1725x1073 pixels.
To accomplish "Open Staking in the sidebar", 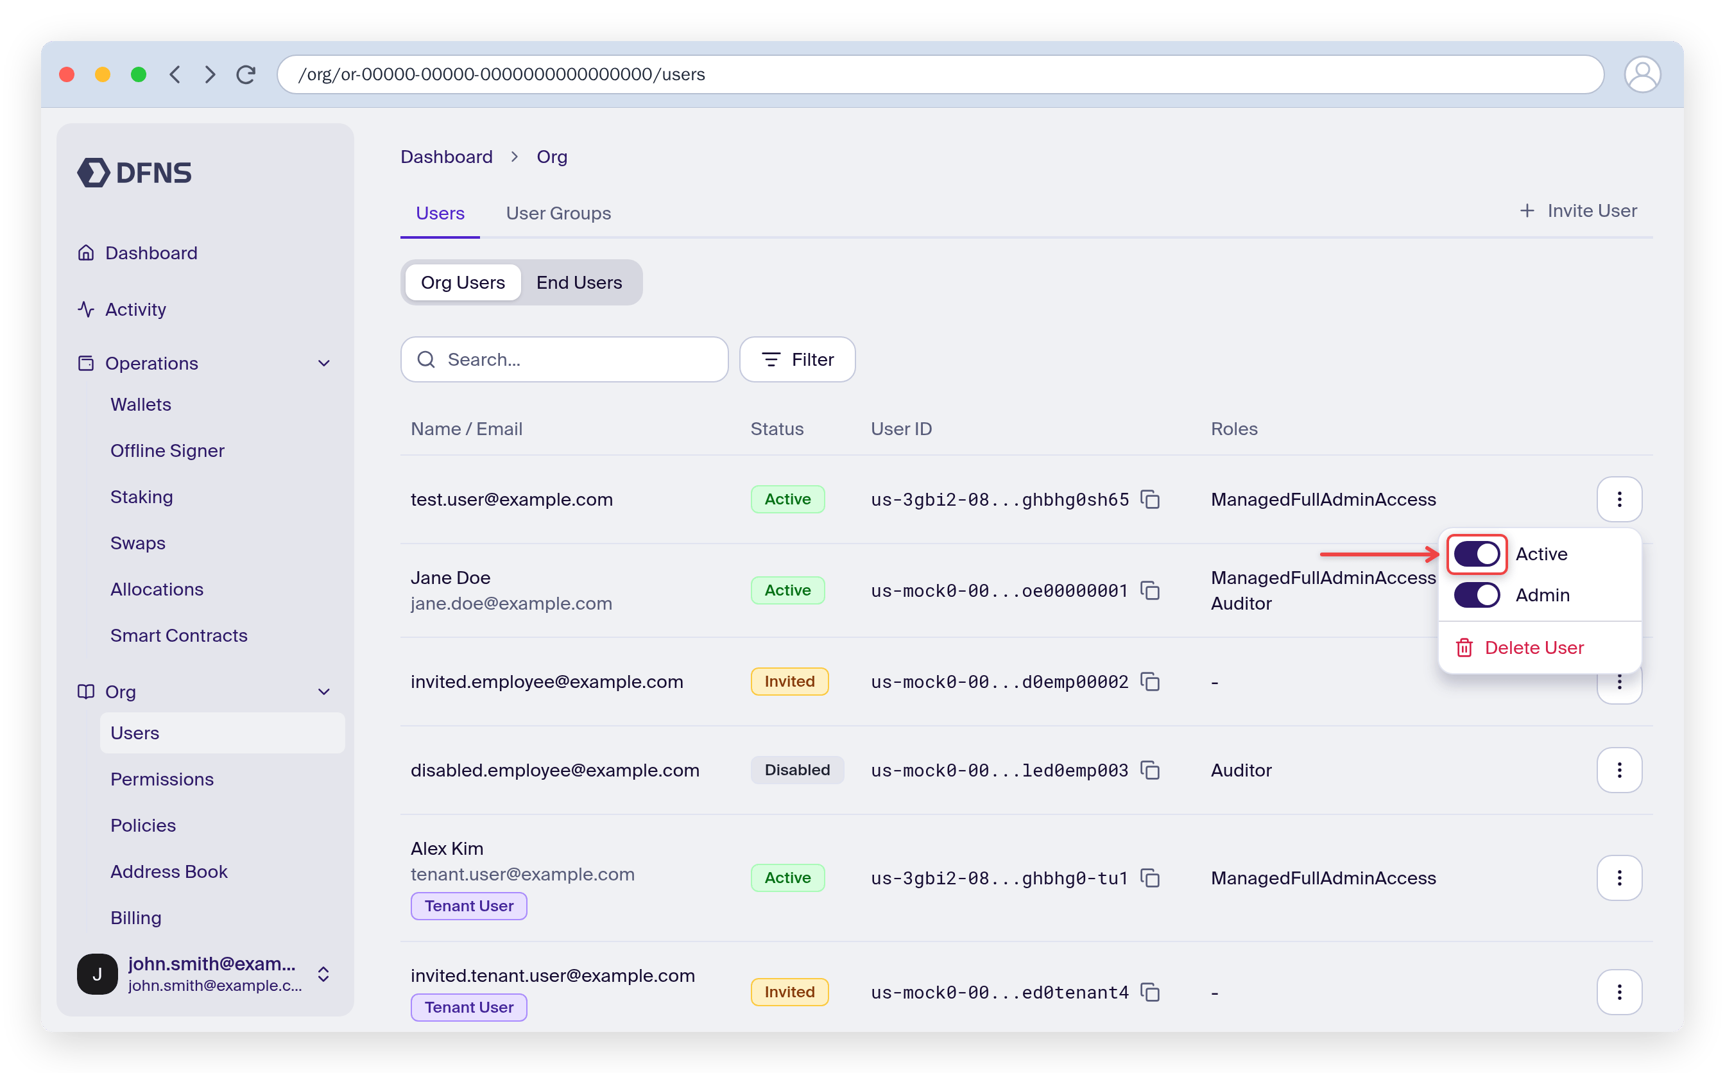I will [x=141, y=497].
